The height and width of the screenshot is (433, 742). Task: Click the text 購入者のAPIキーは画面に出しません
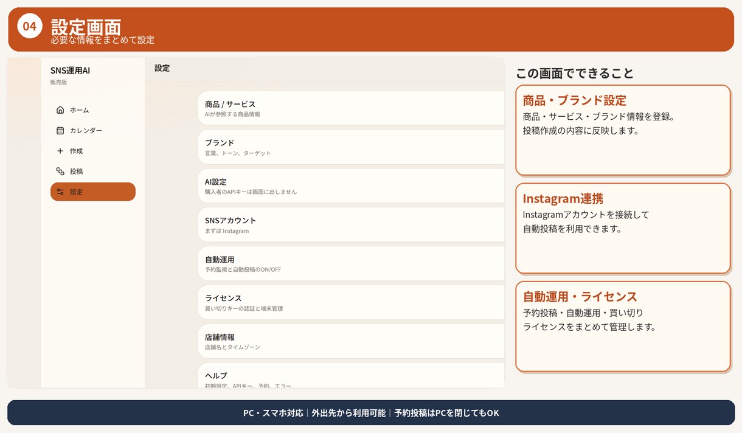tap(251, 192)
